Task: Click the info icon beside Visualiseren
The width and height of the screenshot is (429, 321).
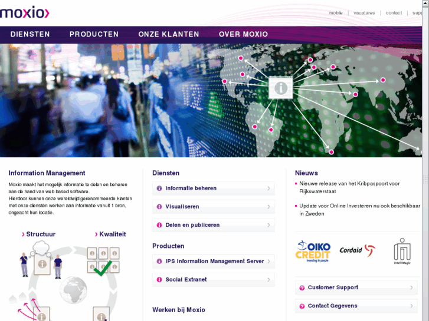Action: click(159, 207)
